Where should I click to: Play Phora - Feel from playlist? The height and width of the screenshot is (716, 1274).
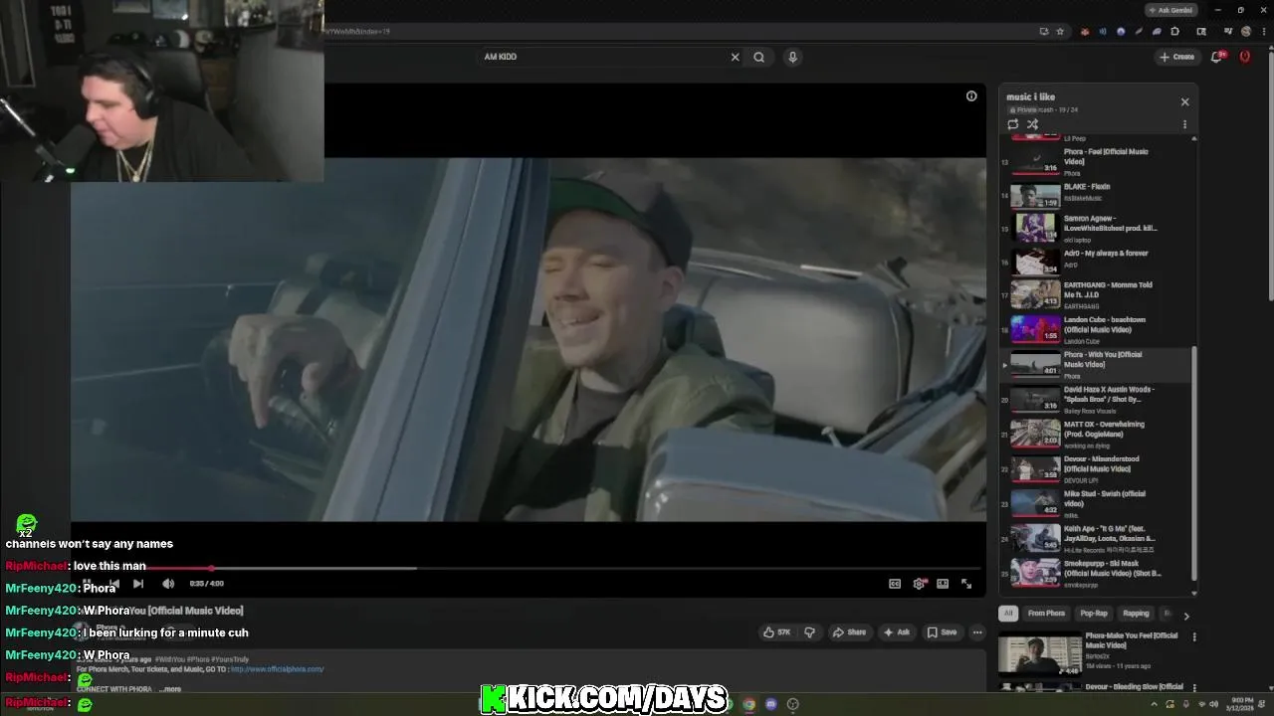coord(1095,161)
